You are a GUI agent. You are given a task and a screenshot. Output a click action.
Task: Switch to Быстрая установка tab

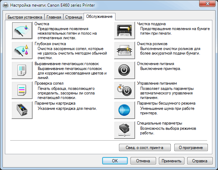25,17
